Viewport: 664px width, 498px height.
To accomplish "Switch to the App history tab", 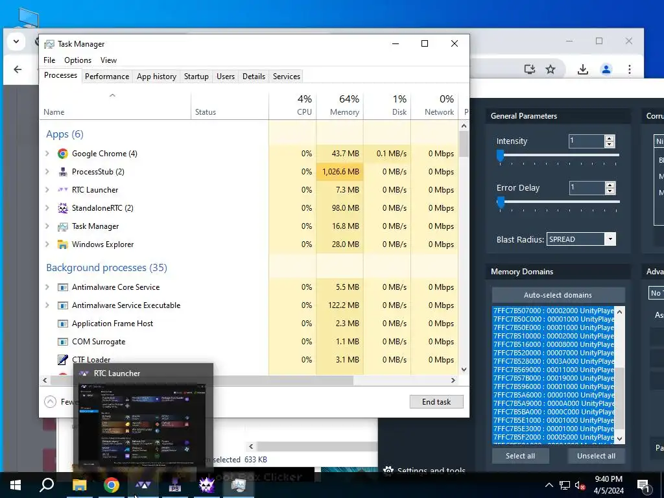I will [x=156, y=77].
